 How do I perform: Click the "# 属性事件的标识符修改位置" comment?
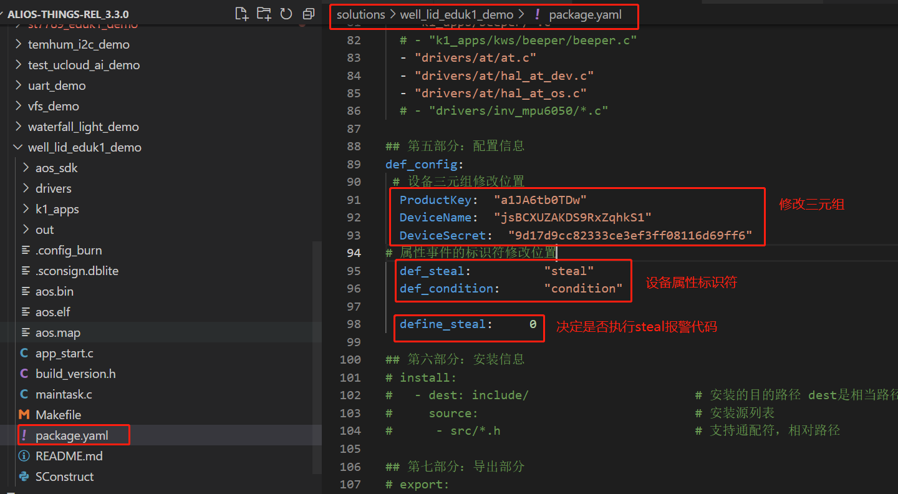pos(471,253)
